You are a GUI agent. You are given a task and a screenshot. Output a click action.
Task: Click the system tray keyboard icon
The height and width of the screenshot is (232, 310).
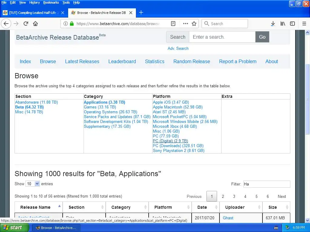pyautogui.click(x=276, y=228)
